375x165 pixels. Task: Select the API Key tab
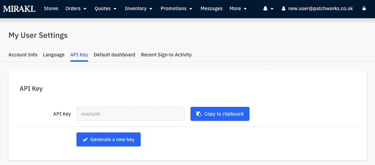click(79, 55)
